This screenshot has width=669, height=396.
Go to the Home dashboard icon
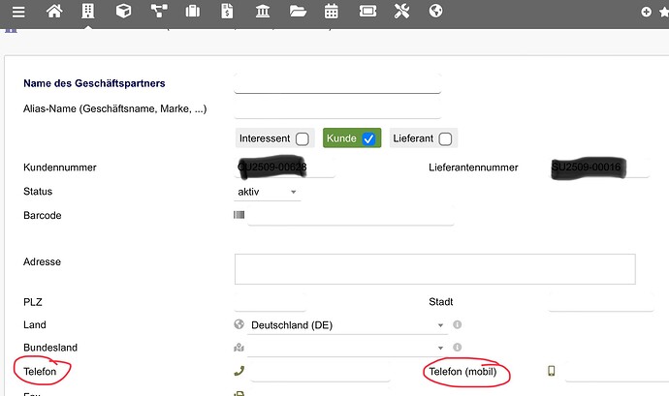click(x=54, y=11)
